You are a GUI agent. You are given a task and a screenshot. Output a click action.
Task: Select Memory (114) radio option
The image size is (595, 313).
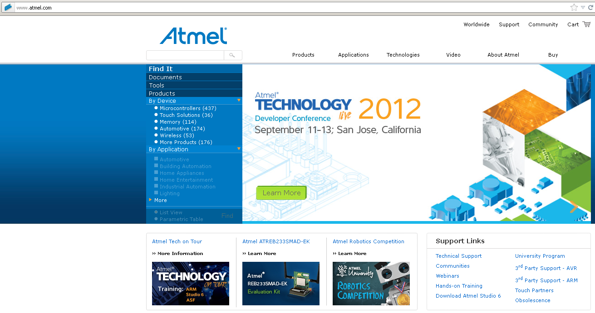pos(156,121)
